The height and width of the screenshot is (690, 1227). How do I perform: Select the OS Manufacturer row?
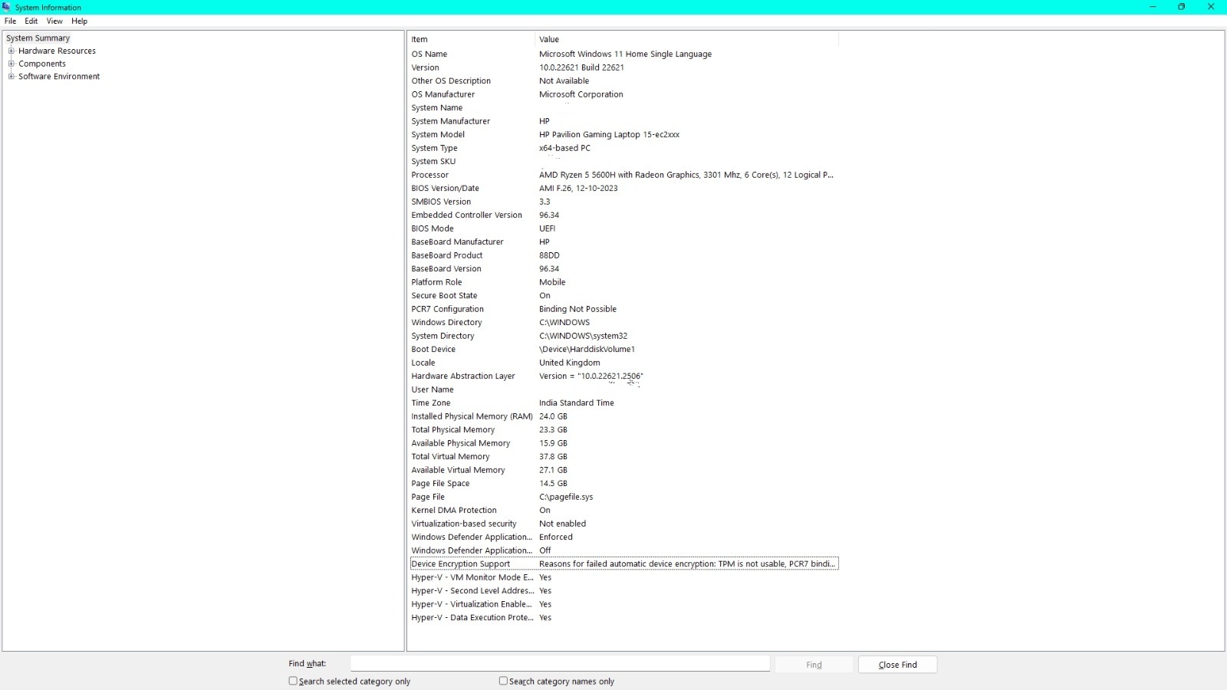coord(623,94)
